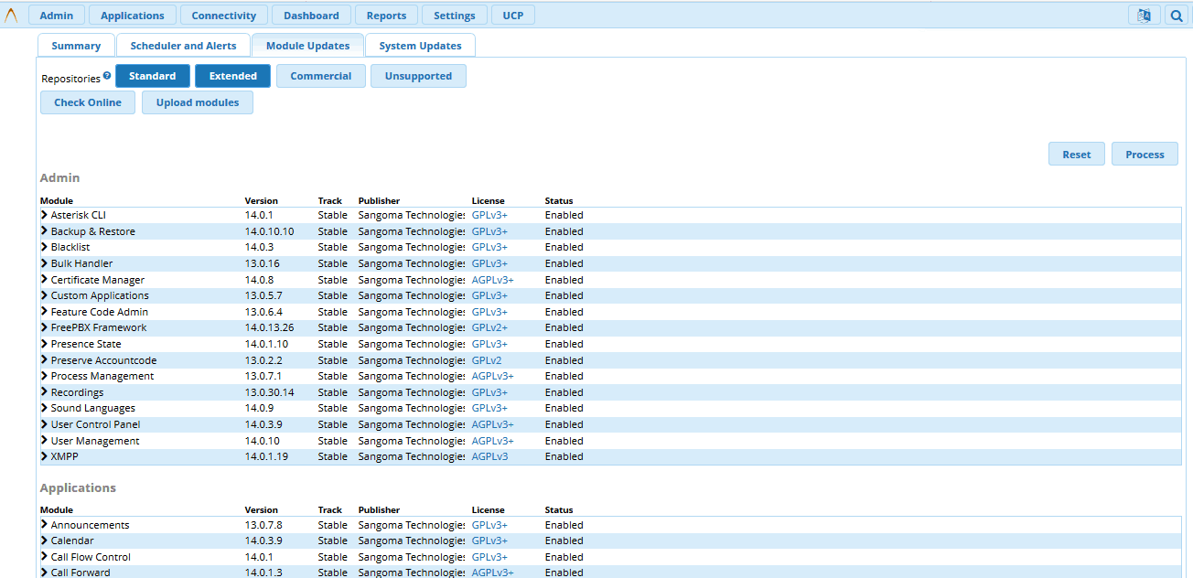
Task: Open the Applications menu
Action: 133,16
